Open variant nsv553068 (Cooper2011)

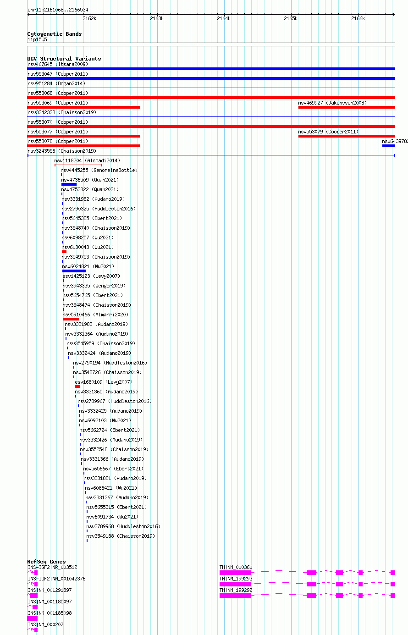pos(211,98)
